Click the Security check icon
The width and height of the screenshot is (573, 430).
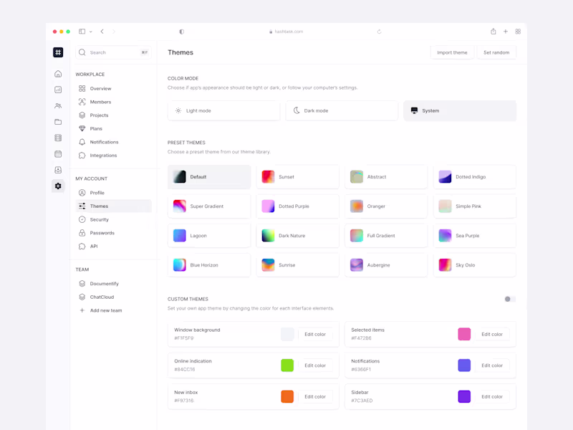tap(82, 219)
